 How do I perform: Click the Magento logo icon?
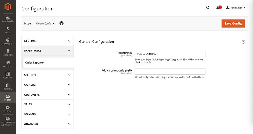click(8, 7)
